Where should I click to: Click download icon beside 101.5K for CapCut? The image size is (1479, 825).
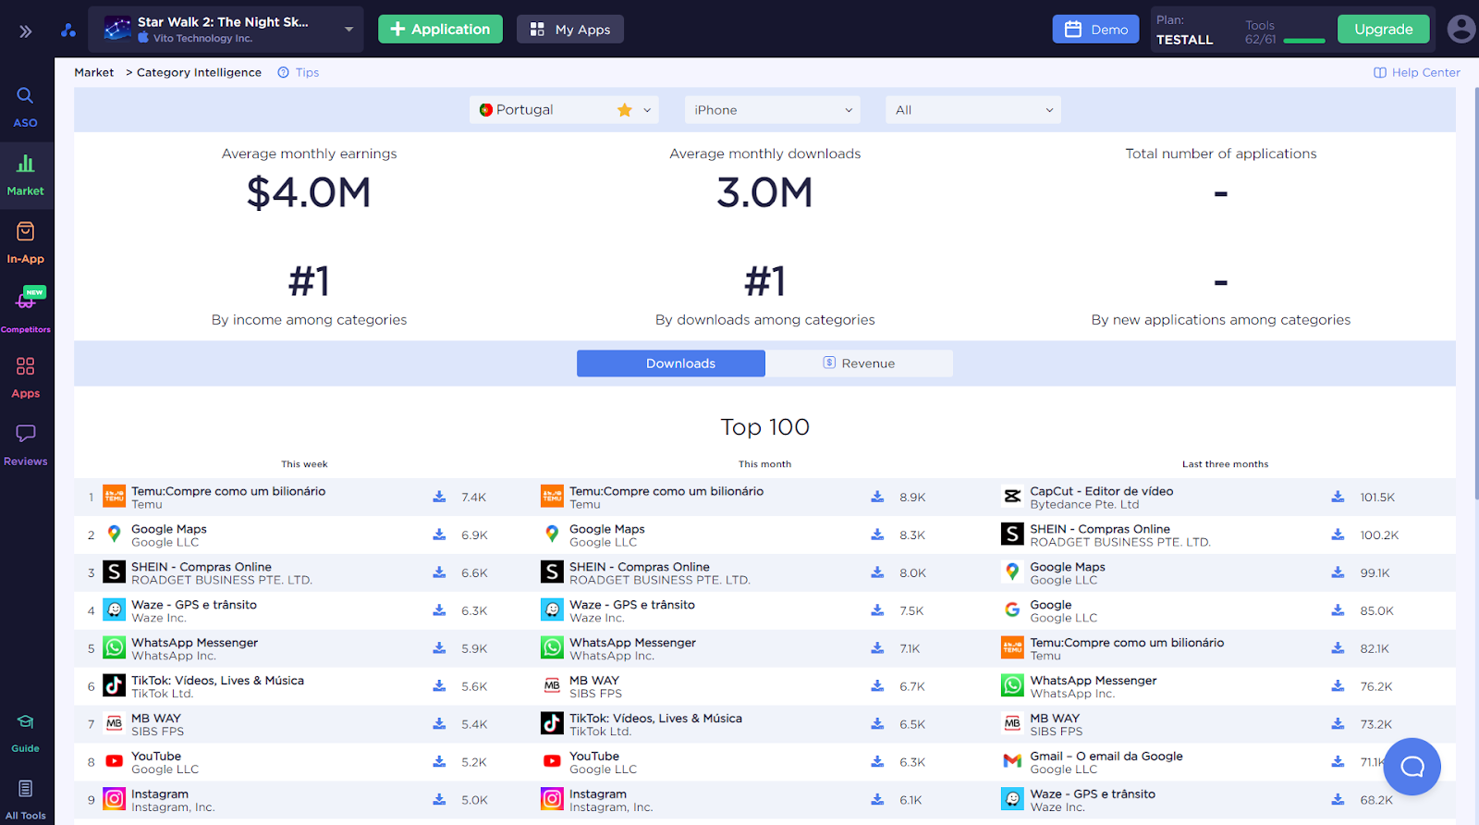pyautogui.click(x=1338, y=497)
